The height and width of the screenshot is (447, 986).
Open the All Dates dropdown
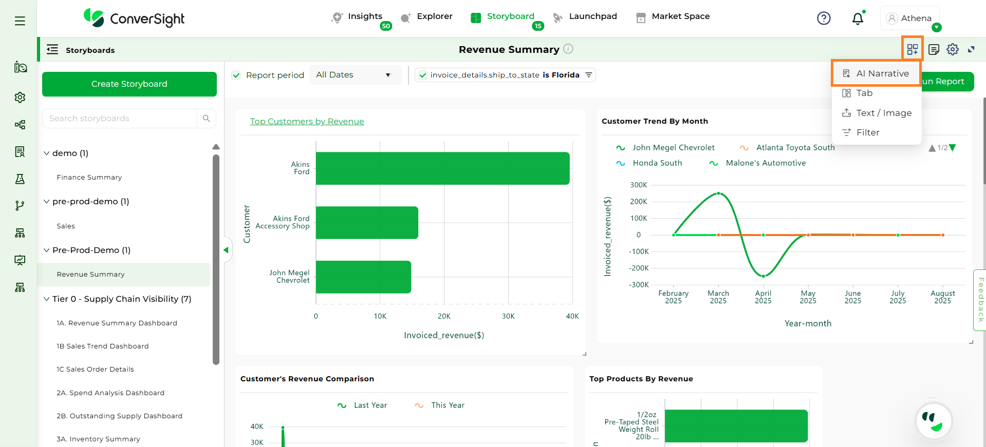(354, 75)
